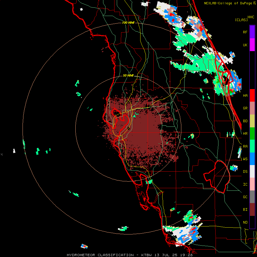Select the GC gray legend swatch
The height and width of the screenshot is (257, 257).
tap(252, 197)
